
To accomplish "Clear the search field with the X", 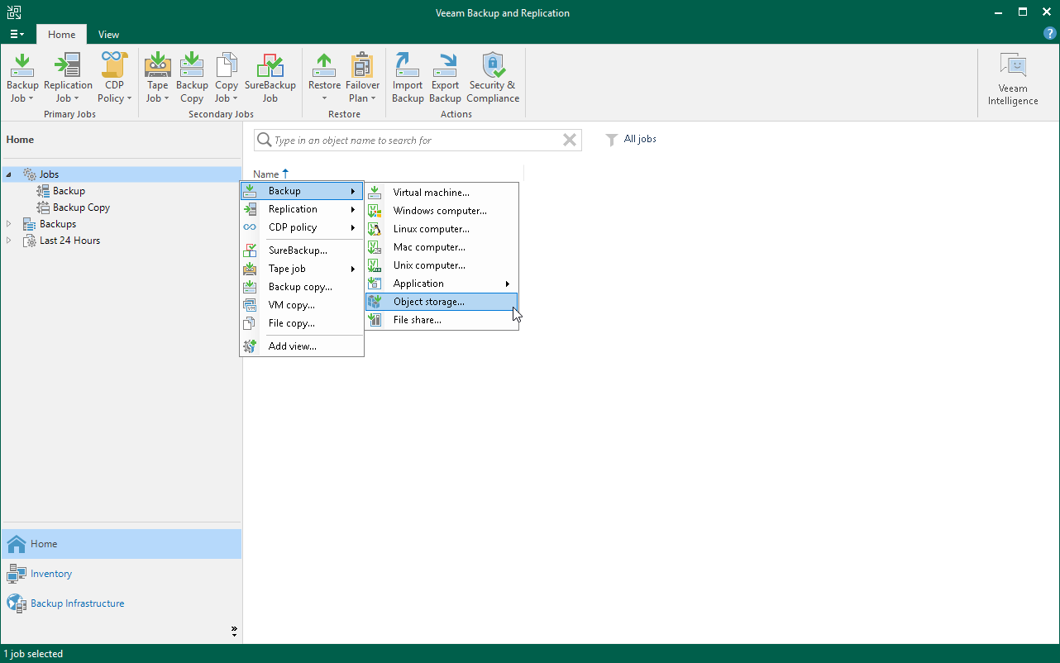I will tap(569, 140).
